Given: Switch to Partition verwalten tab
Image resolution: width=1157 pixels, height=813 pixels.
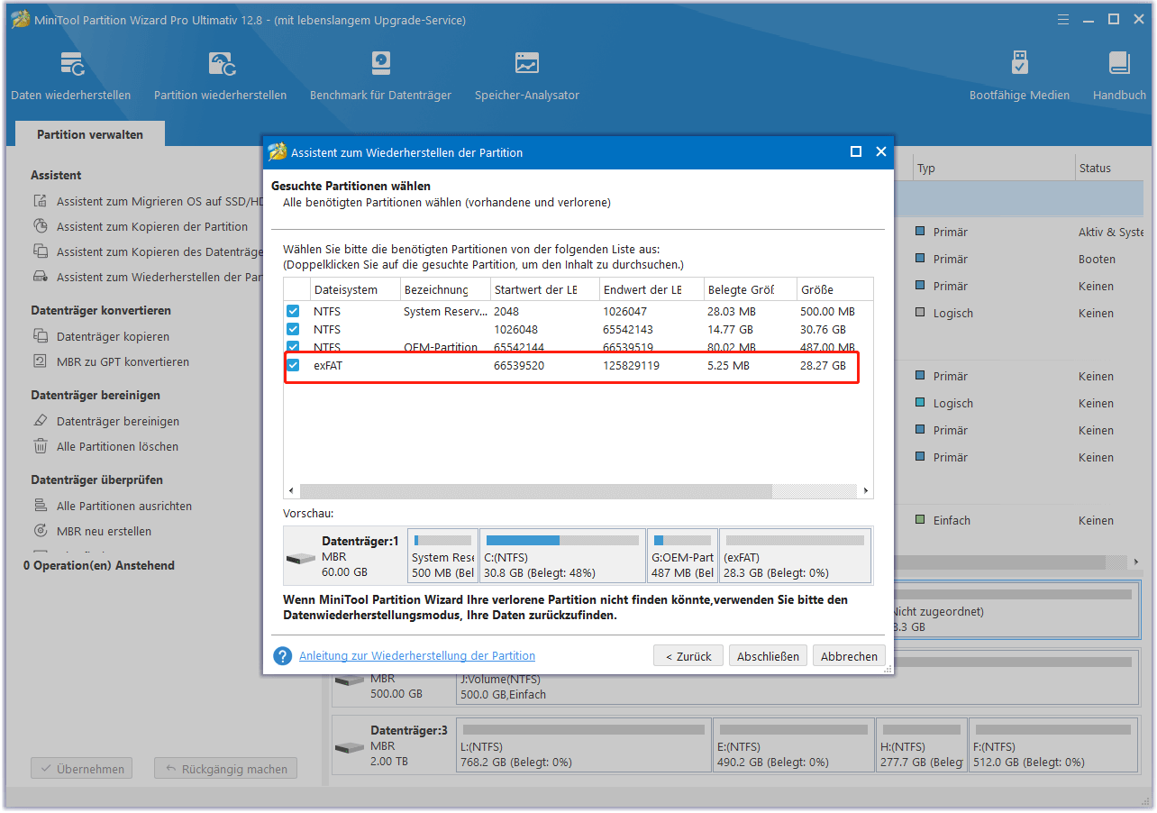Looking at the screenshot, I should click(90, 134).
